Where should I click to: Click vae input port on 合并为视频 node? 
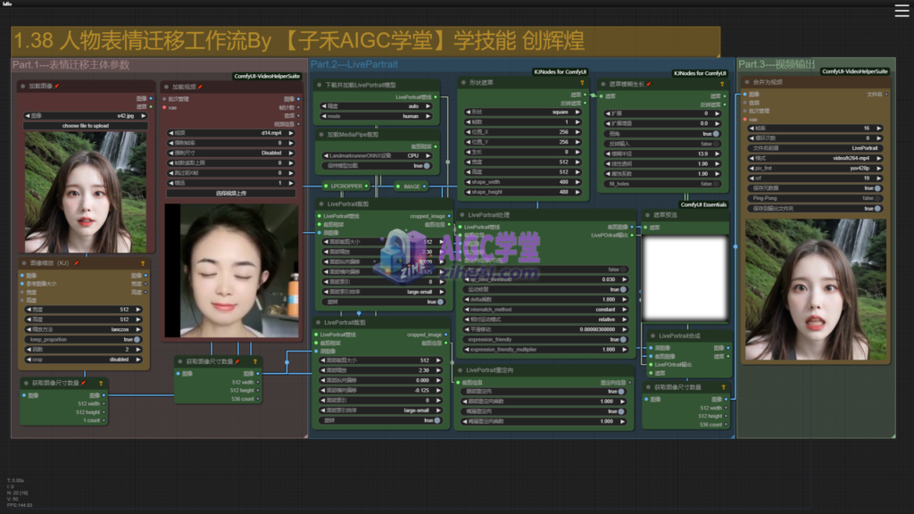(x=745, y=120)
